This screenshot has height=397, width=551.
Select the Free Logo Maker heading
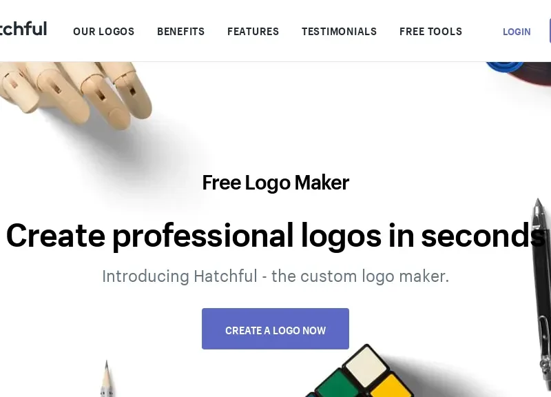coord(275,183)
